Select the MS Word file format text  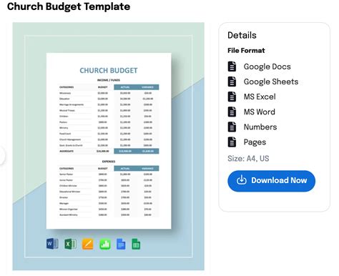click(x=260, y=112)
